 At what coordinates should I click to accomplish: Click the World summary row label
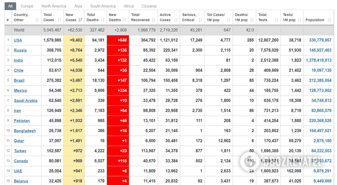(19, 30)
